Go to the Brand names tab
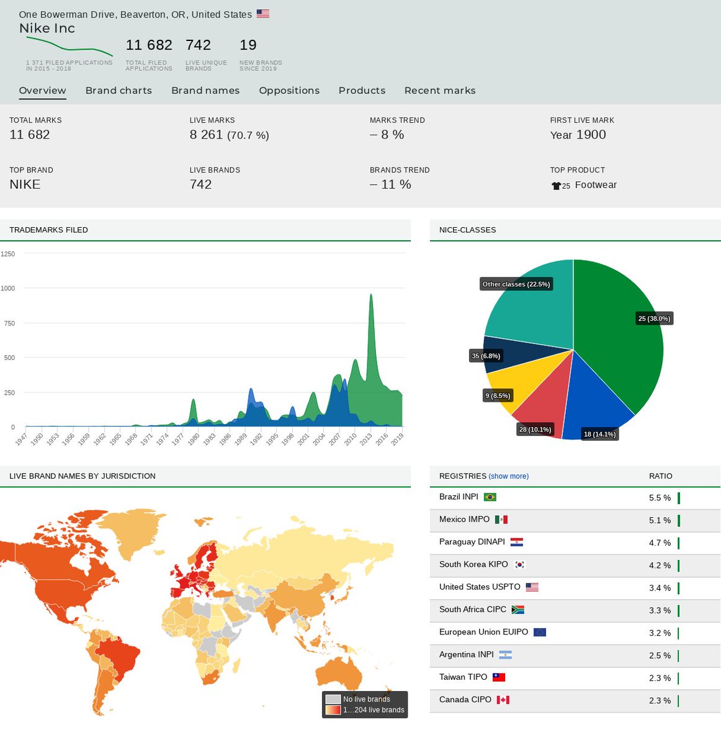The width and height of the screenshot is (721, 745). [205, 91]
